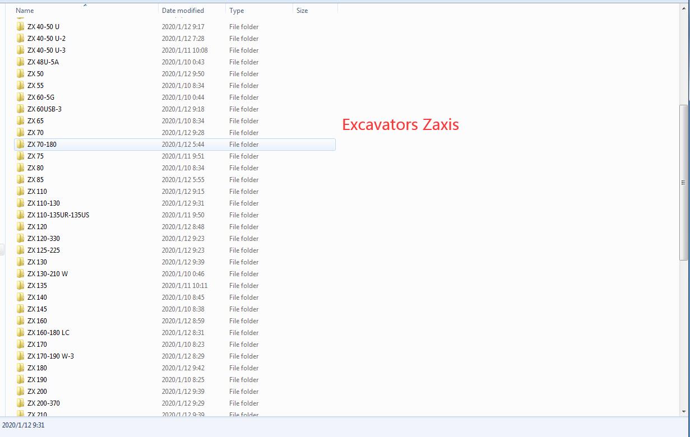Select the folder icon of ZX 75
Screen dimensions: 690x437
tap(20, 156)
